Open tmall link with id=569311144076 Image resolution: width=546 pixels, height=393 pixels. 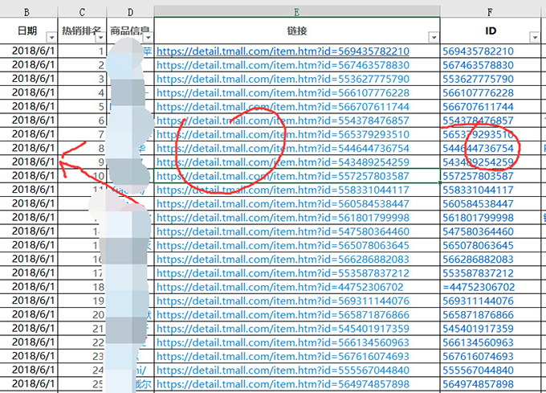coord(283,301)
